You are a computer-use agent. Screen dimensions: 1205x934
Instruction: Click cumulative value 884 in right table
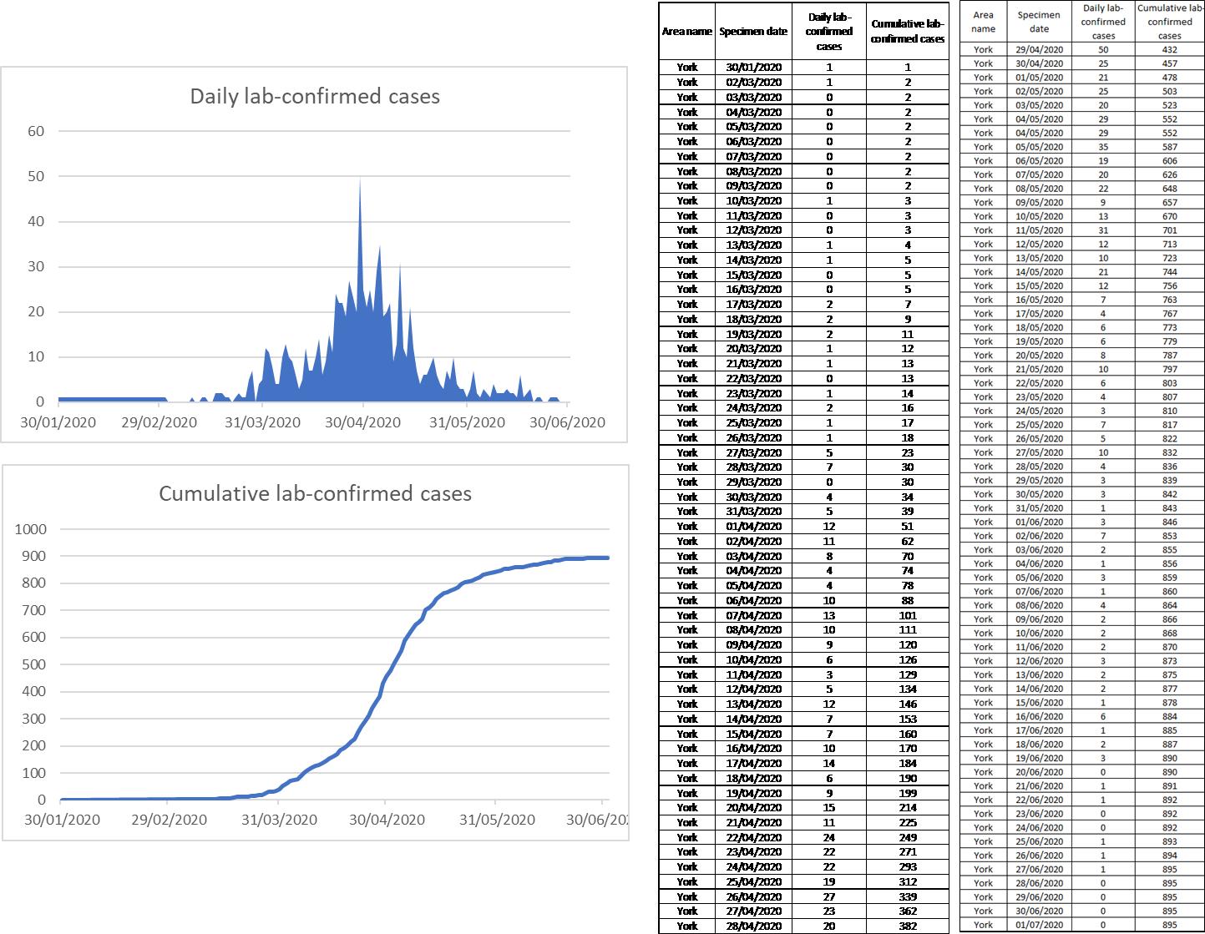point(1169,716)
